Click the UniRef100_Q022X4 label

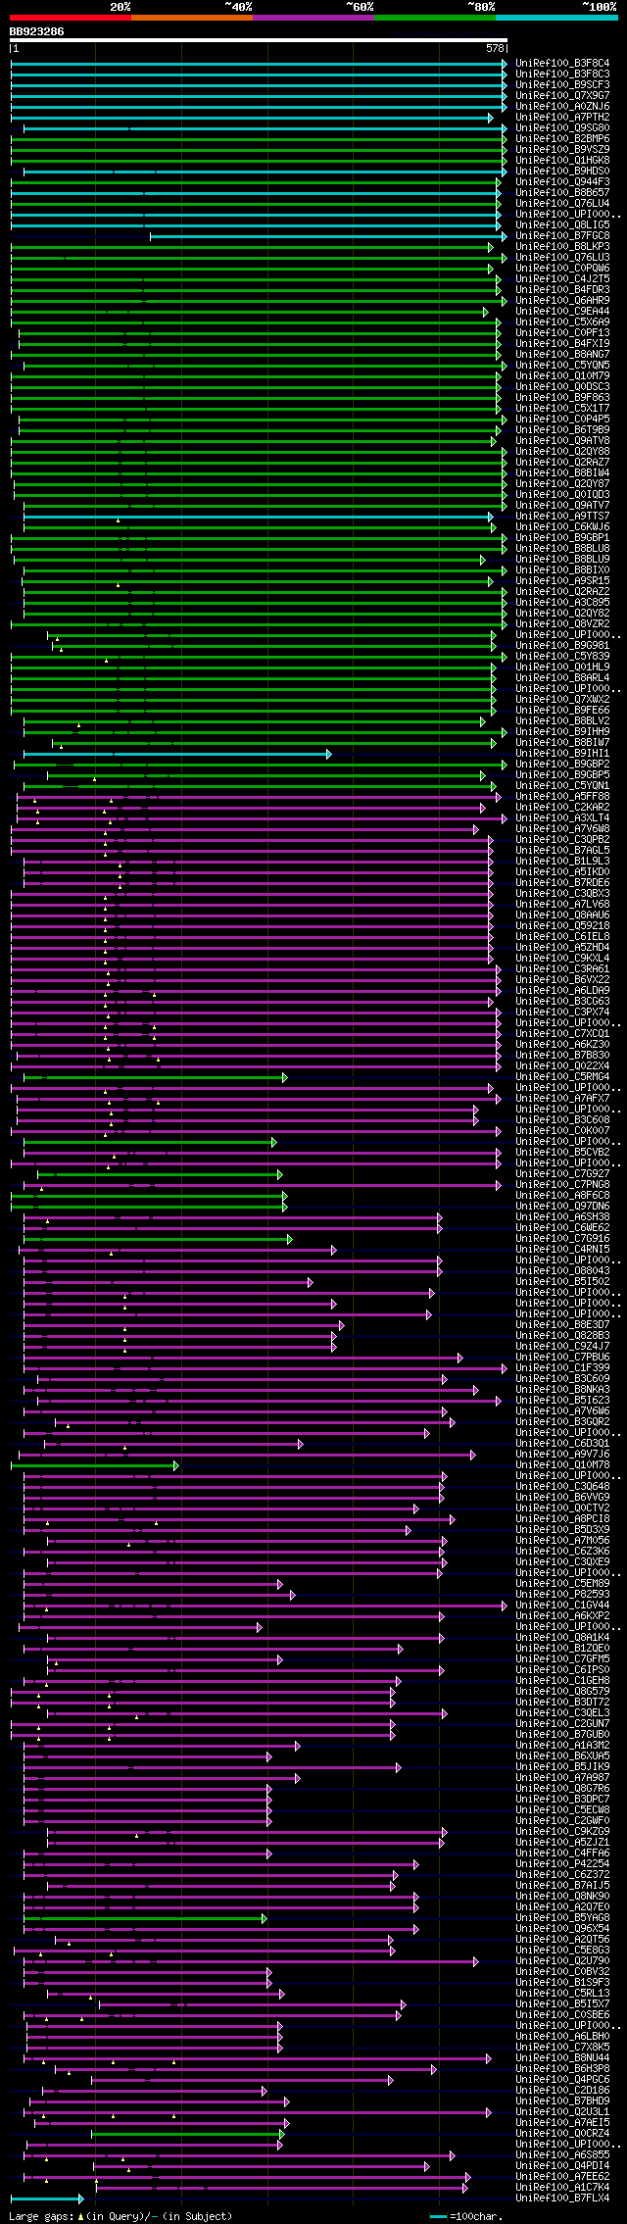coord(562,1065)
